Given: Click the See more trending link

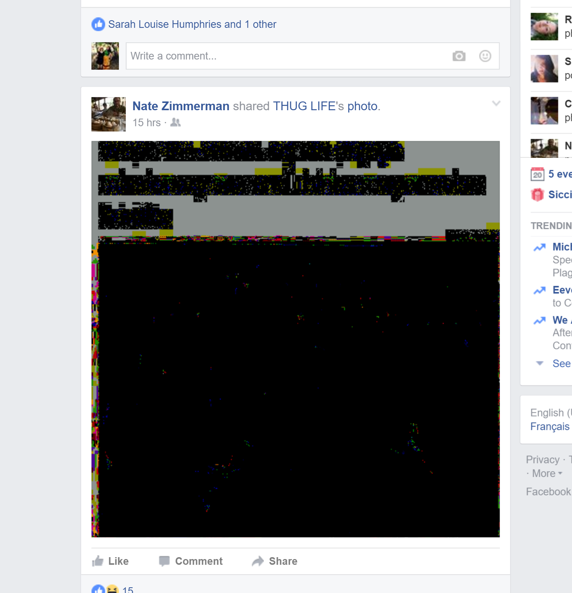Looking at the screenshot, I should [x=562, y=363].
